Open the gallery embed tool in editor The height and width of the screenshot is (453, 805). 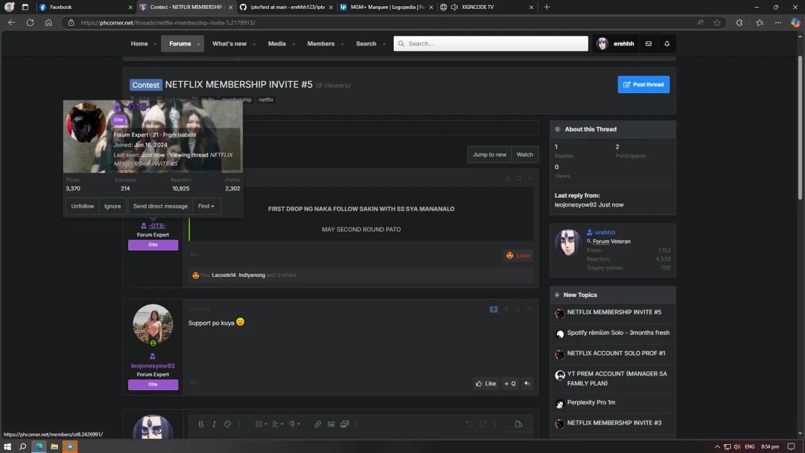point(345,424)
